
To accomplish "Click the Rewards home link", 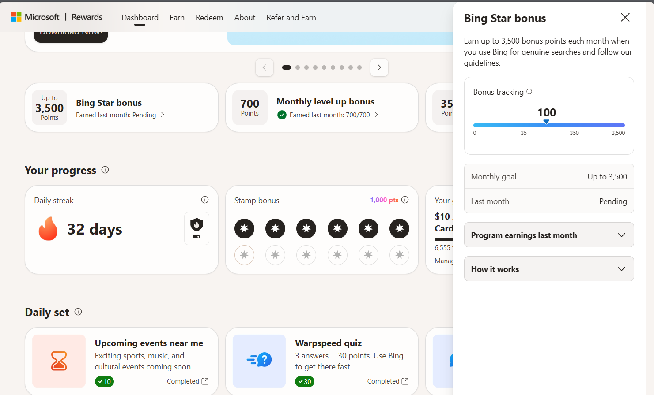I will pyautogui.click(x=87, y=17).
